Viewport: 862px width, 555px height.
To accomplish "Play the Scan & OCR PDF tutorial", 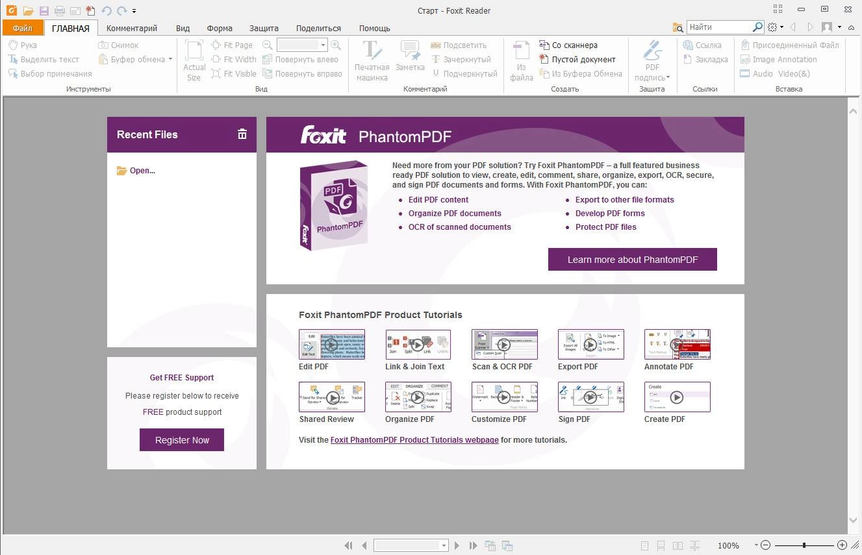I will (x=504, y=344).
